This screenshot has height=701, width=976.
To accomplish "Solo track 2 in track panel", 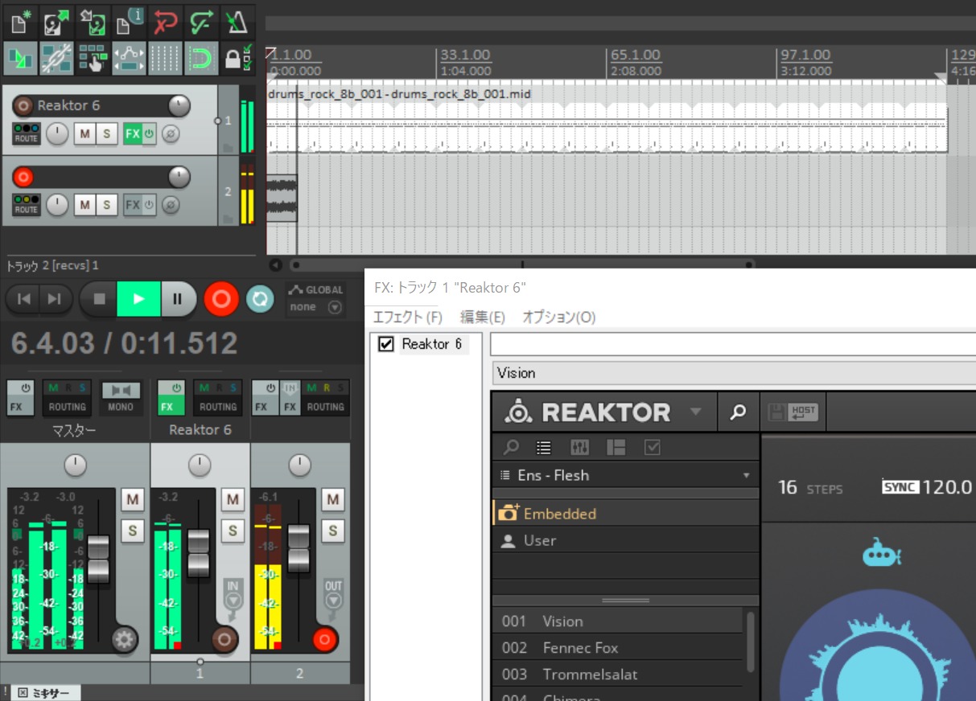I will coord(106,205).
